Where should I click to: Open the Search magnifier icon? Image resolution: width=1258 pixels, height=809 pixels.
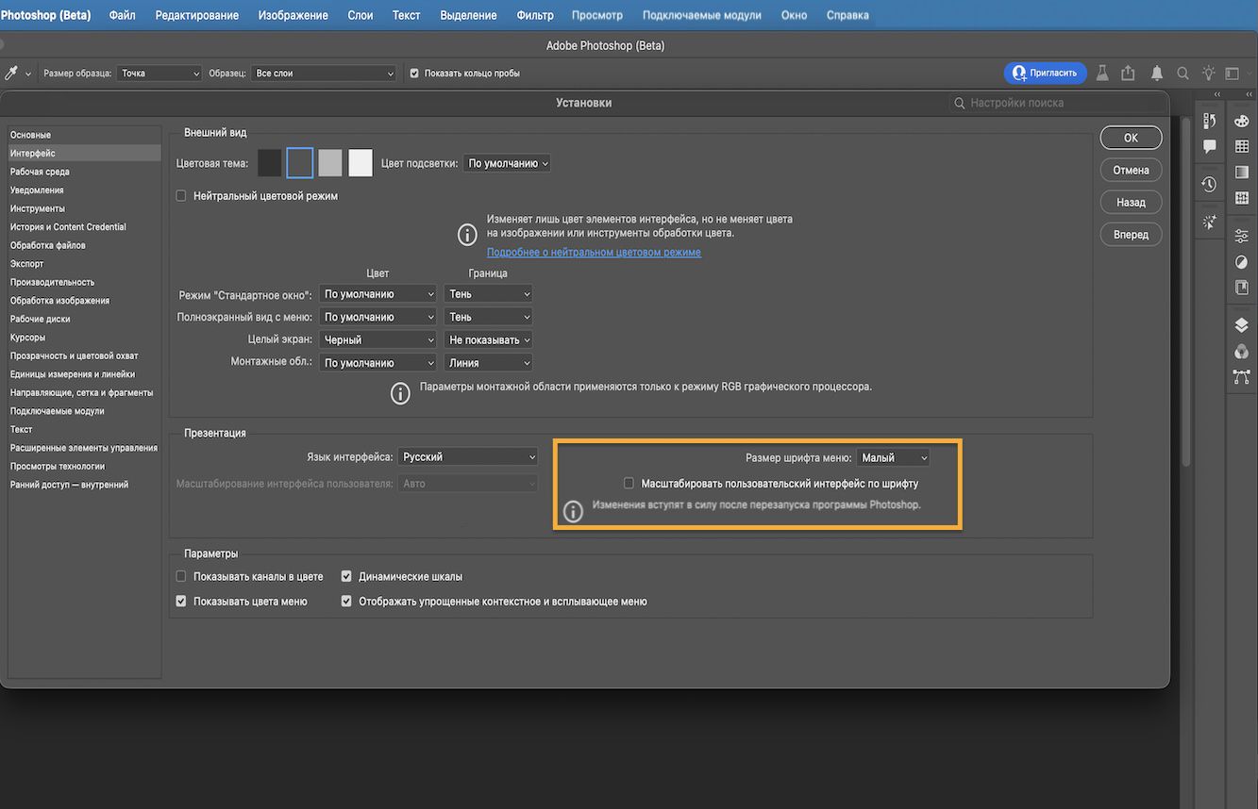click(1183, 73)
